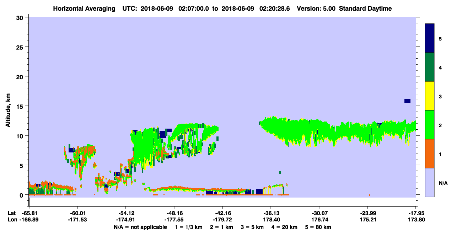Click the longitude value 173.80
Screen dimensions: 462x237
pos(416,220)
